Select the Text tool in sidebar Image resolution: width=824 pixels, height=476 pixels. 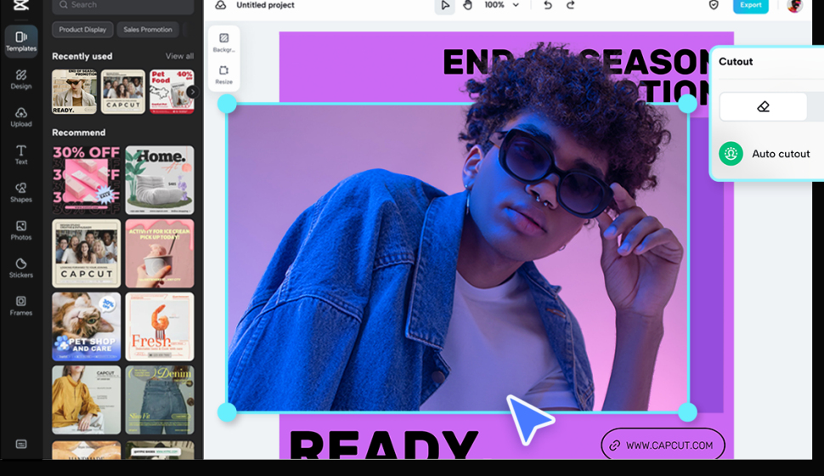[21, 154]
